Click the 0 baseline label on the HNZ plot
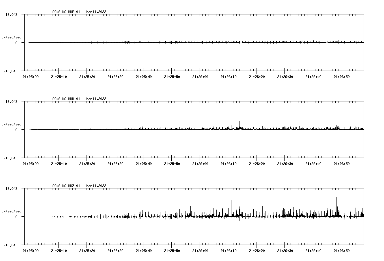 [x=16, y=217]
